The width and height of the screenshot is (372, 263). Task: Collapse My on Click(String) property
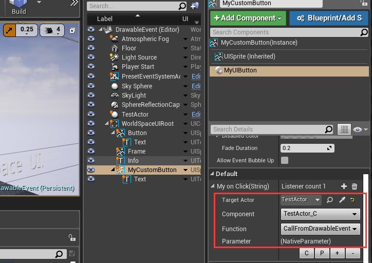(x=213, y=186)
